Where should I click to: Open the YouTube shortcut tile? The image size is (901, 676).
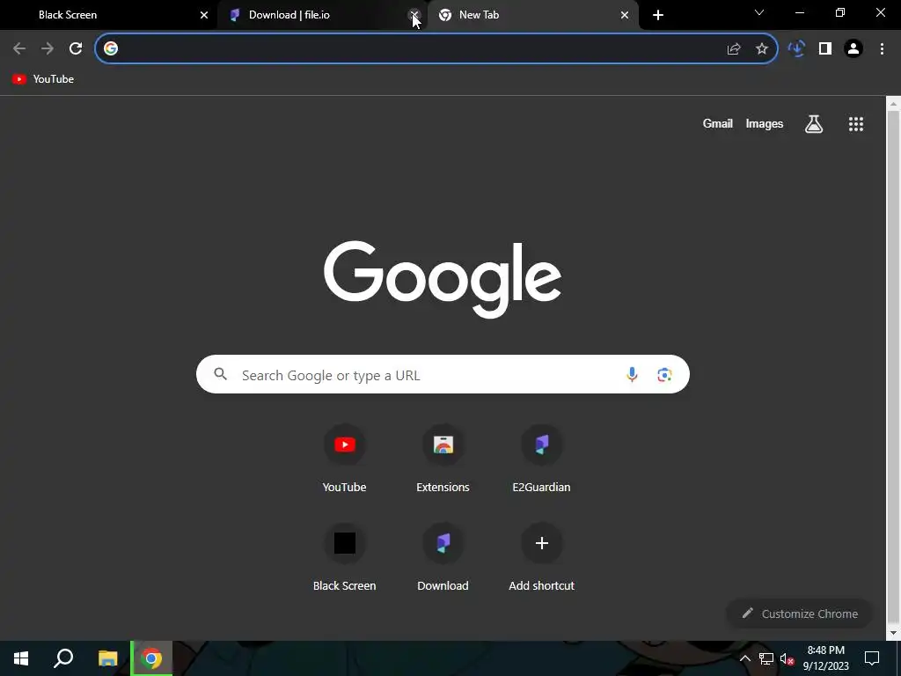344,459
